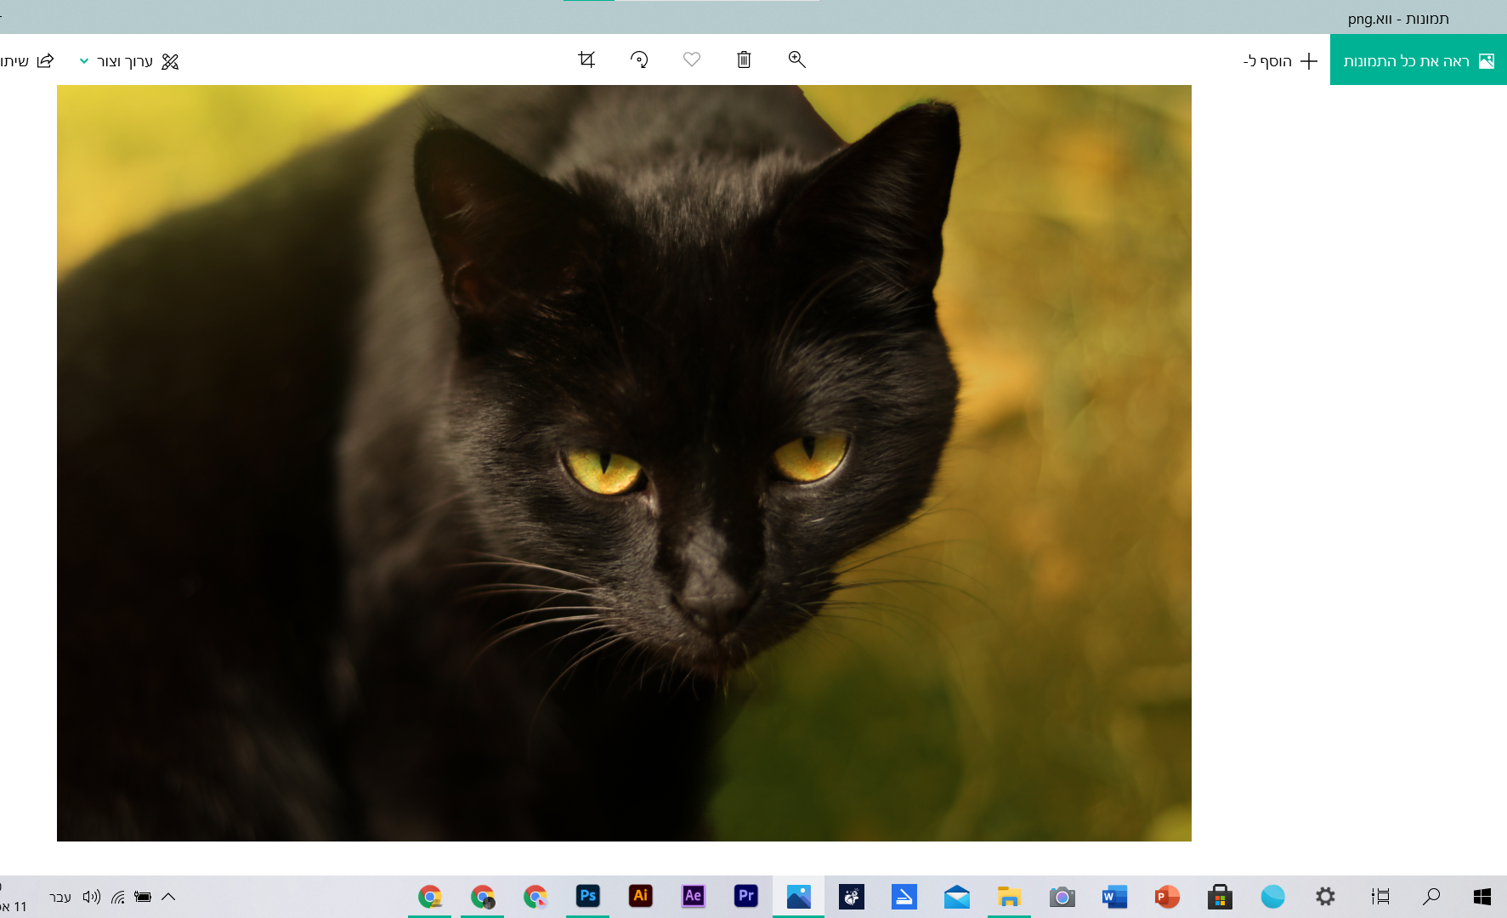This screenshot has height=918, width=1507.
Task: Open Adobe Illustrator from the taskbar
Action: [x=641, y=896]
